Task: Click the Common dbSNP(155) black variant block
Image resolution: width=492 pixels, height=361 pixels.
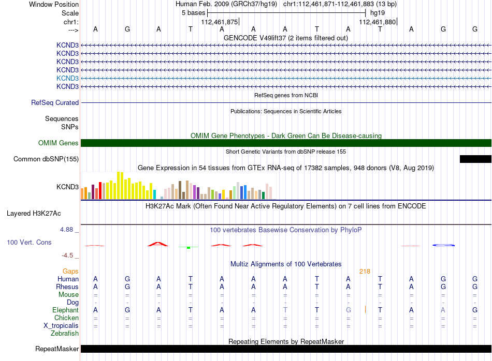Action: coord(475,159)
